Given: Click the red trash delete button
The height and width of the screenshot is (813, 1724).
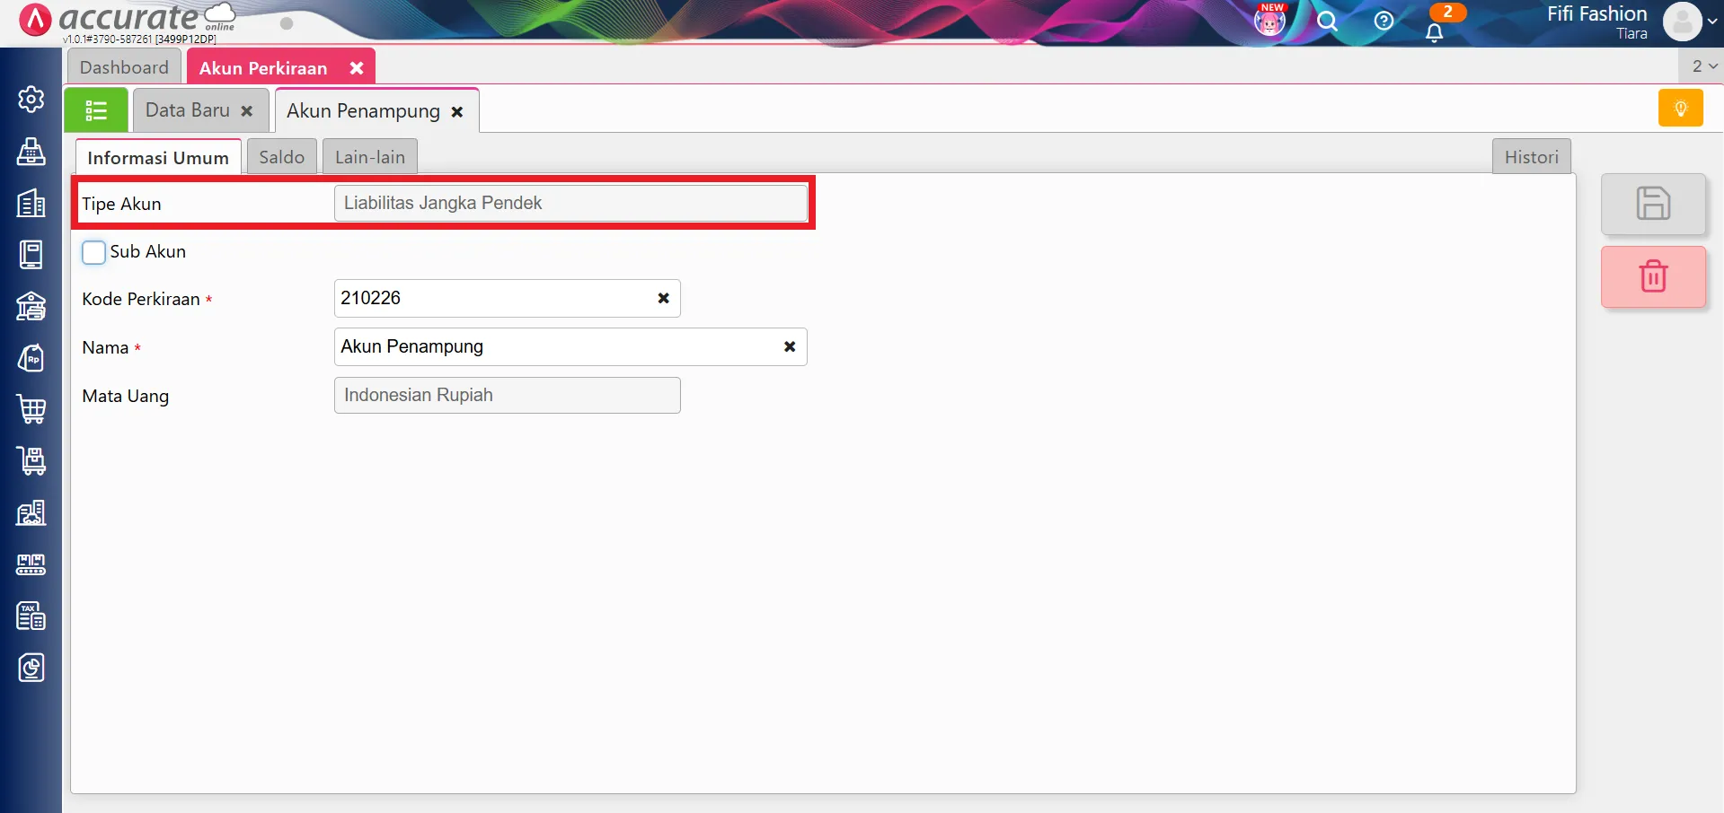Looking at the screenshot, I should click(x=1653, y=276).
